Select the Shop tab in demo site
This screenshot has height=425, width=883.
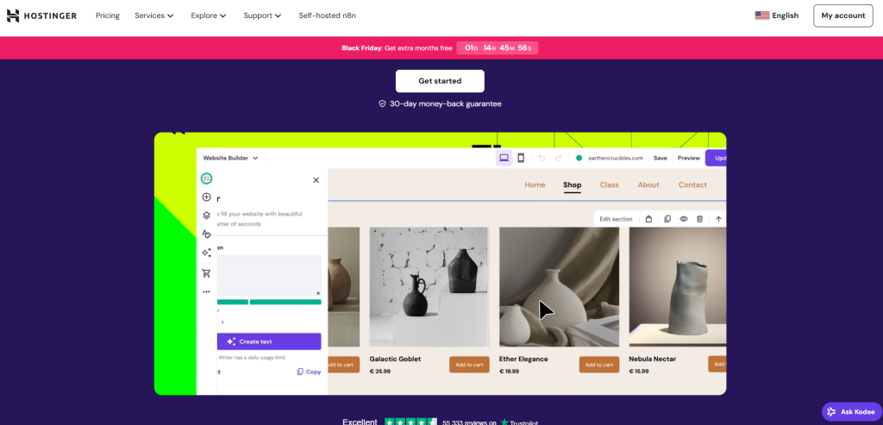573,184
